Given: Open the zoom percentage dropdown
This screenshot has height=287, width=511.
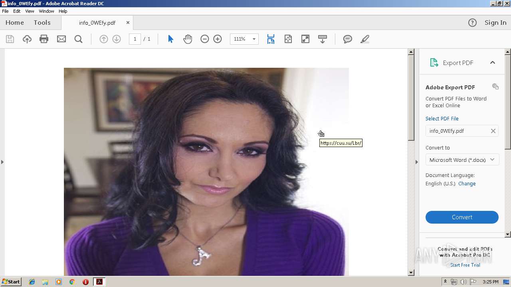Looking at the screenshot, I should (254, 39).
